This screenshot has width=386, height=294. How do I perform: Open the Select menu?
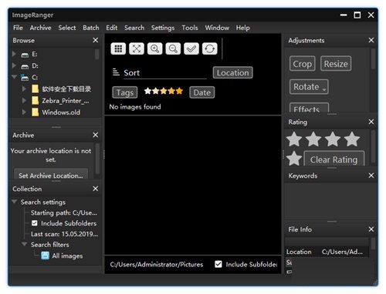67,28
